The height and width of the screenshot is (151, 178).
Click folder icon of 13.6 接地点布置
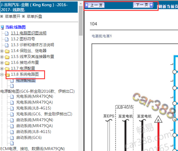[x=7, y=63]
